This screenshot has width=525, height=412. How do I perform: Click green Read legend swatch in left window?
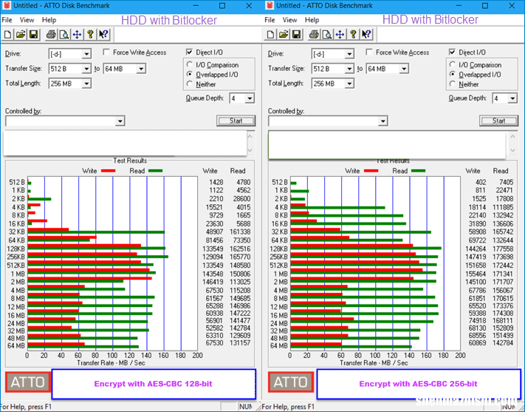(x=155, y=171)
